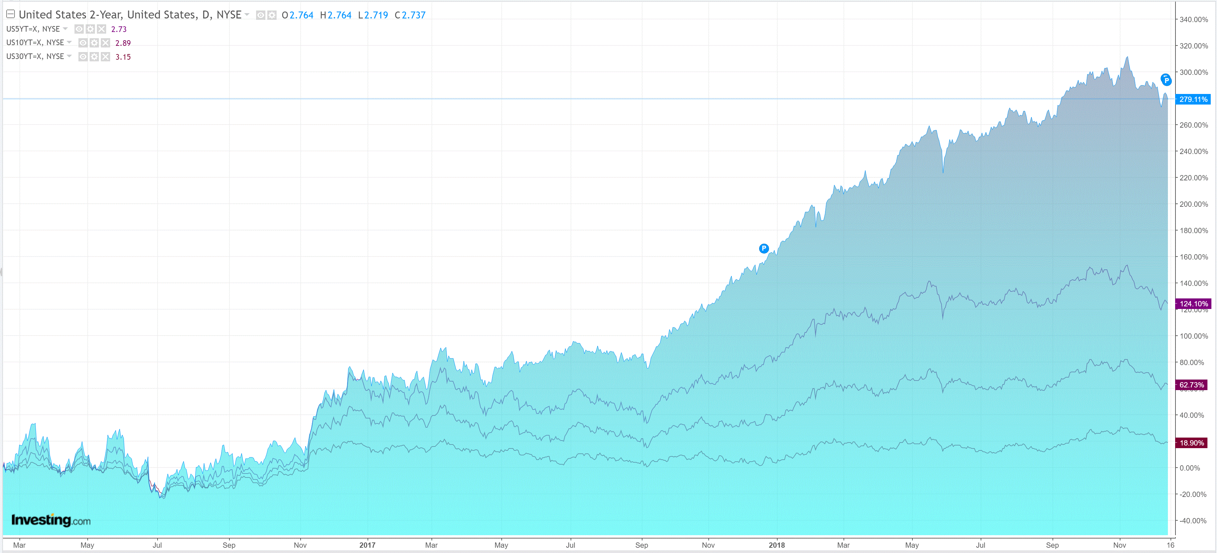Hide the main United States 2-Year series
Image resolution: width=1217 pixels, height=553 pixels.
coord(260,15)
